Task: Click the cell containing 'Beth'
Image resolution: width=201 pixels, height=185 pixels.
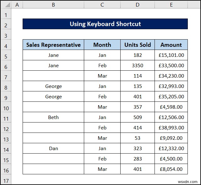Action: 53,117
